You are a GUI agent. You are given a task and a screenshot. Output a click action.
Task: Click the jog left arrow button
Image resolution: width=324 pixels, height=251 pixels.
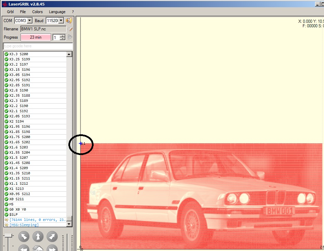[x=23, y=249]
